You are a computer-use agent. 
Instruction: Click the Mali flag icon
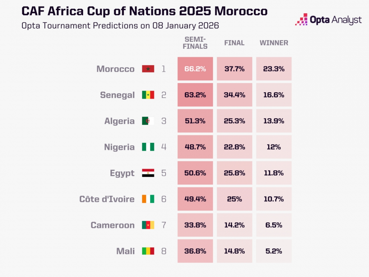(x=148, y=251)
